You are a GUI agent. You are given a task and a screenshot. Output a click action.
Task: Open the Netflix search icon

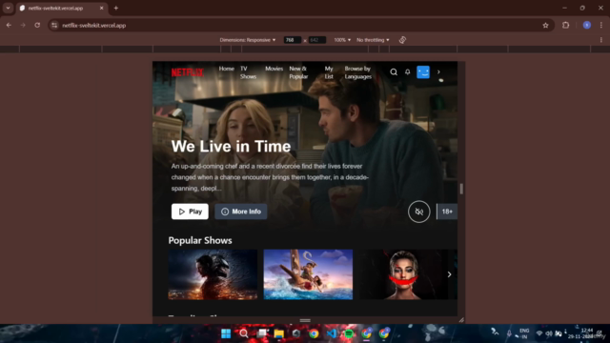point(394,72)
